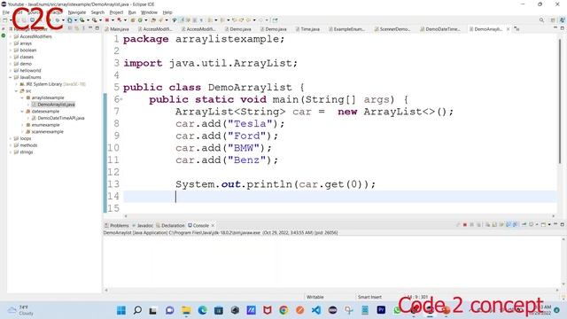
Task: Open Adobe Premiere Pro from the taskbar
Action: tap(381, 310)
